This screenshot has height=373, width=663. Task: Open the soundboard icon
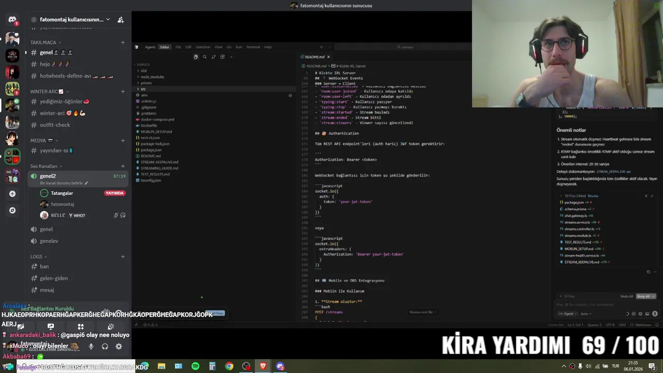pyautogui.click(x=111, y=326)
